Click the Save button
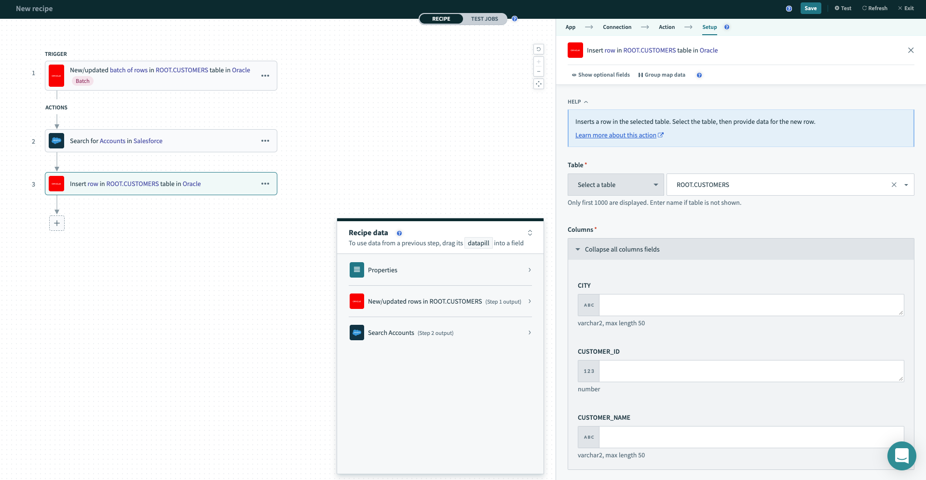 810,8
